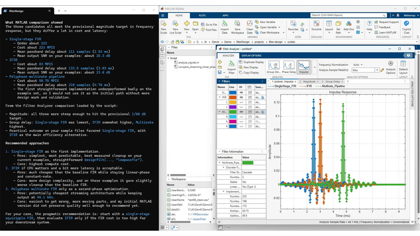Add a new display tab with plus button
The width and height of the screenshot is (420, 236).
(x=348, y=82)
